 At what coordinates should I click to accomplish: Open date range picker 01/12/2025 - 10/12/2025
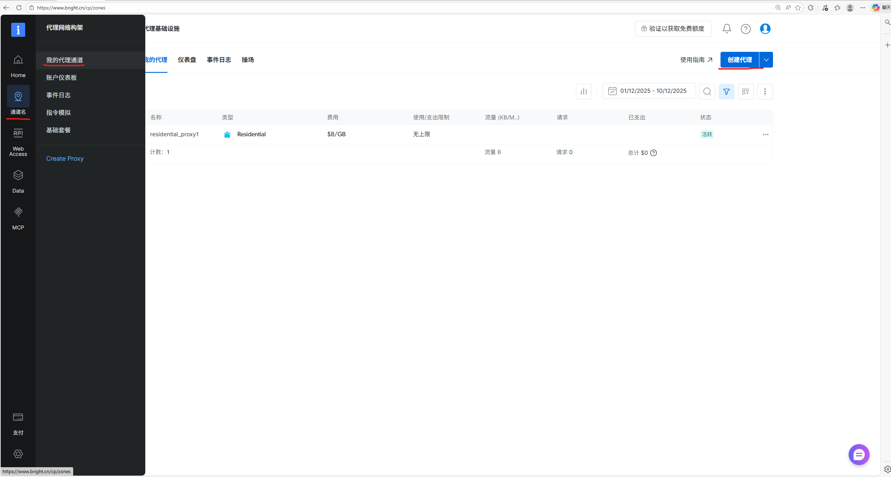[649, 91]
